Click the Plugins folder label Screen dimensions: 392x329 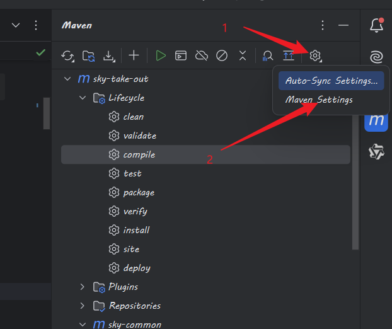pyautogui.click(x=123, y=287)
